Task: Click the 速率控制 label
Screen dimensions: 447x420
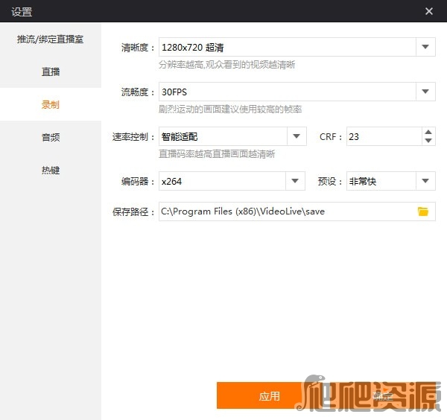Action: tap(133, 137)
